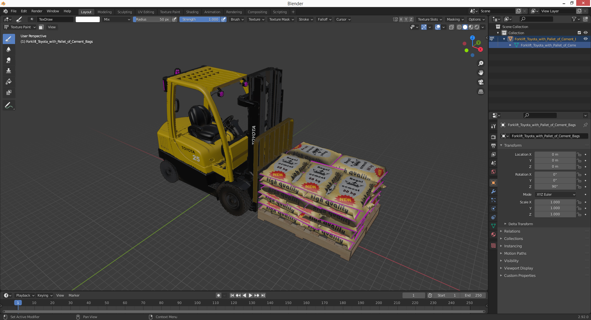Open the Texture Paint mode dropdown
Screen dimensions: 591x320
(x=20, y=27)
